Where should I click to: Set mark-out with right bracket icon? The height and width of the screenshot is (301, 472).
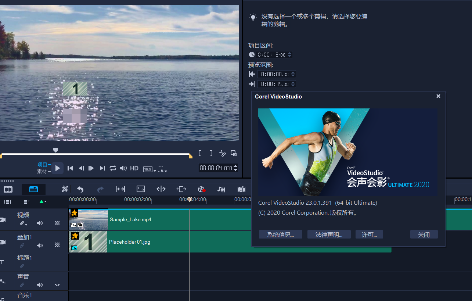click(x=211, y=153)
